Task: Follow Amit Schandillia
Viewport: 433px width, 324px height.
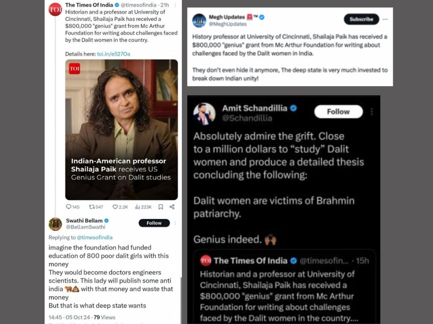Action: point(338,112)
